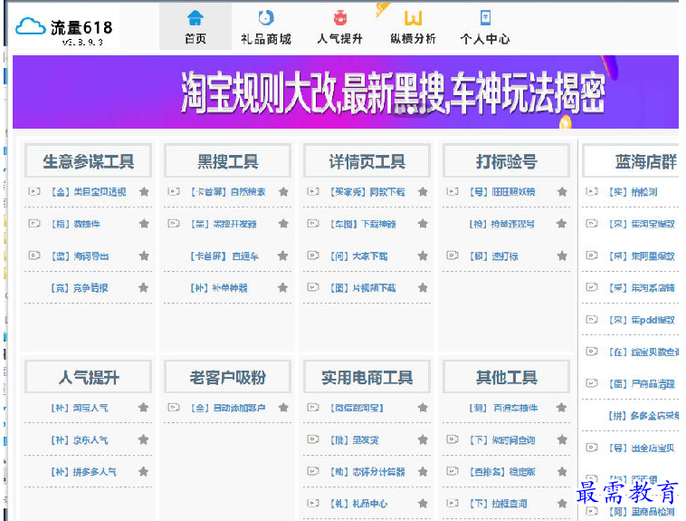
Task: Click the 其他工具 category header
Action: coord(507,377)
